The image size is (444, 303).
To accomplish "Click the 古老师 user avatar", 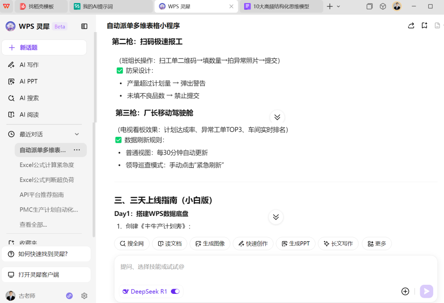I will click(10, 296).
